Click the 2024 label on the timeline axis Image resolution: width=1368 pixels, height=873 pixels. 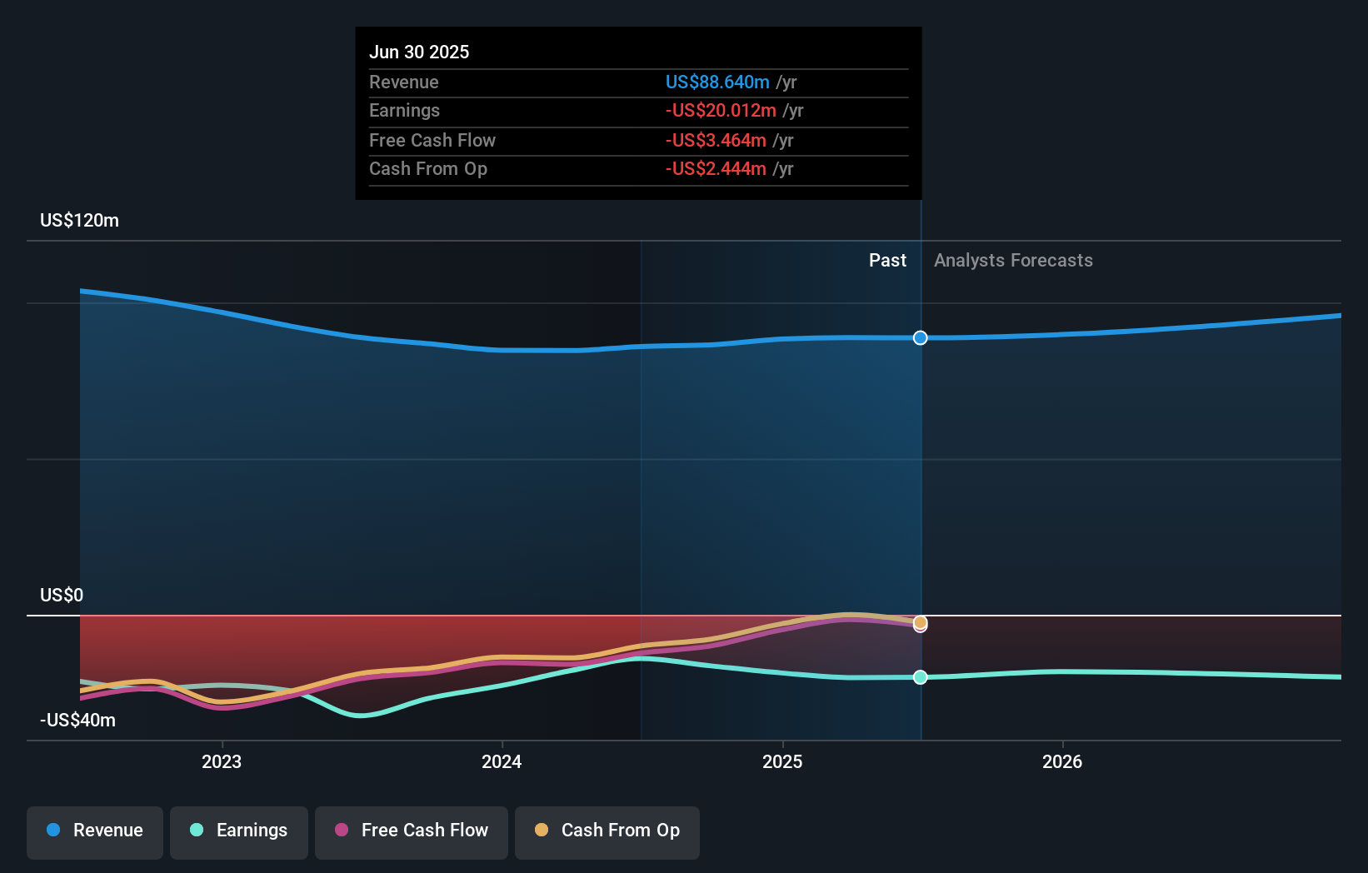[x=502, y=761]
